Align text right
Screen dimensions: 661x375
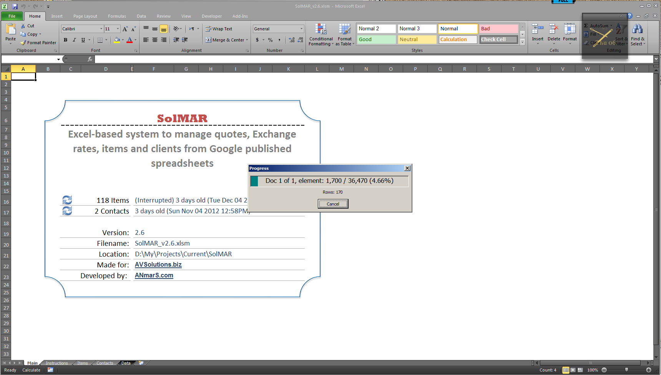pyautogui.click(x=164, y=40)
